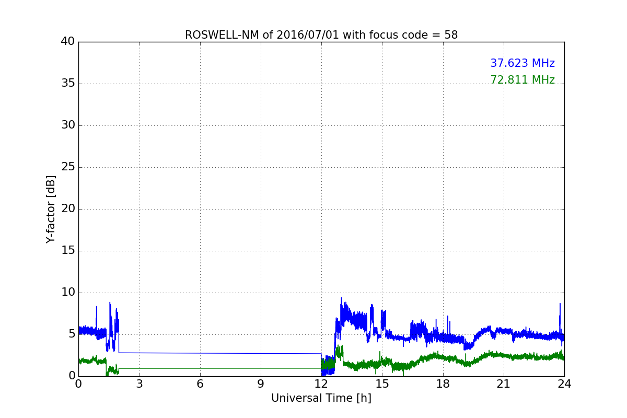Click the plot title mentioning ROSWELL-NM
This screenshot has height=418, width=627.
tap(321, 35)
